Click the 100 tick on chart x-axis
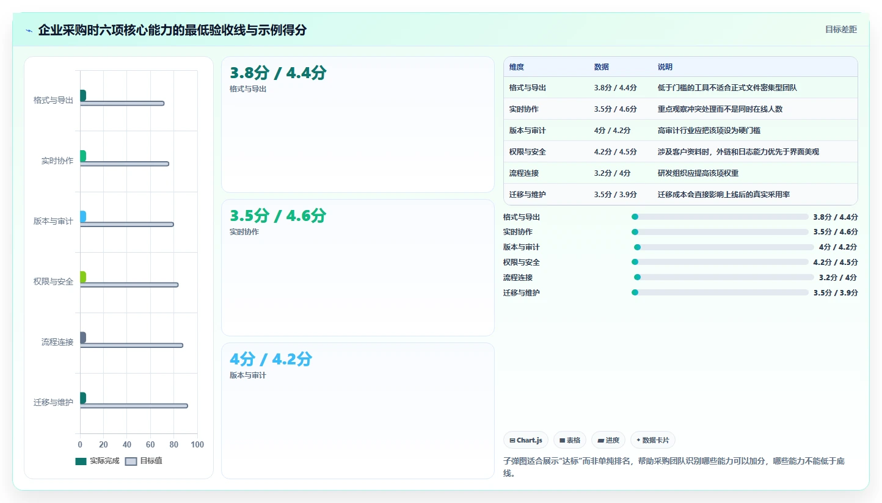Viewport: 882px width, 503px height. click(197, 444)
